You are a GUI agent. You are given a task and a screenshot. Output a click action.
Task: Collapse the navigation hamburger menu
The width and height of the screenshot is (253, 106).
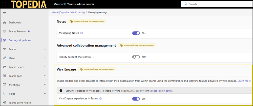(x=4, y=13)
